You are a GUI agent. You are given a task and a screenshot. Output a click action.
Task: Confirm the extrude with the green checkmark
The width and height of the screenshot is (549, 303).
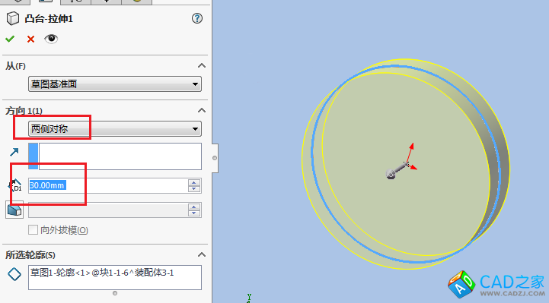[x=10, y=39]
